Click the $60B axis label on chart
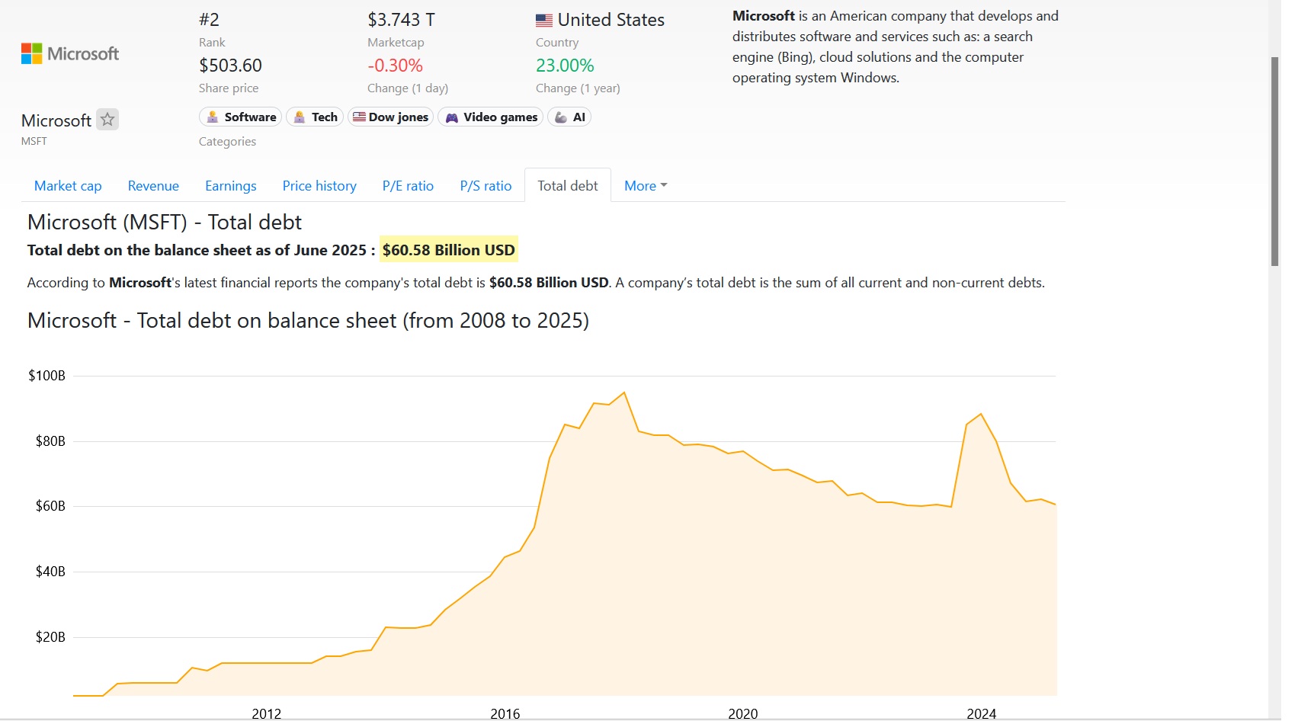 tap(50, 506)
